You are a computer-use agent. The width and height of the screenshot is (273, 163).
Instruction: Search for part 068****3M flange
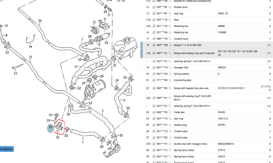coord(170,45)
